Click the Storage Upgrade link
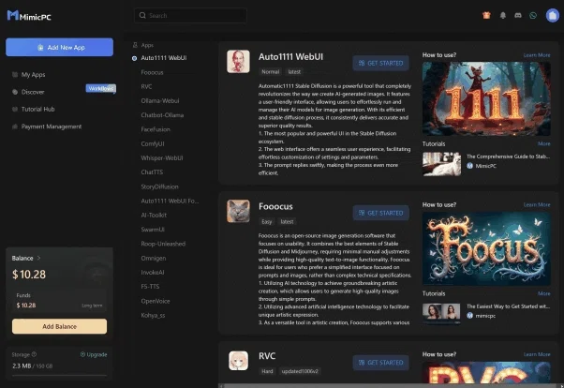The width and height of the screenshot is (564, 388). [x=94, y=354]
